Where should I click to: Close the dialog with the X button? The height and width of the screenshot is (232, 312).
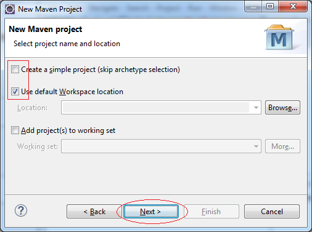coord(293,7)
